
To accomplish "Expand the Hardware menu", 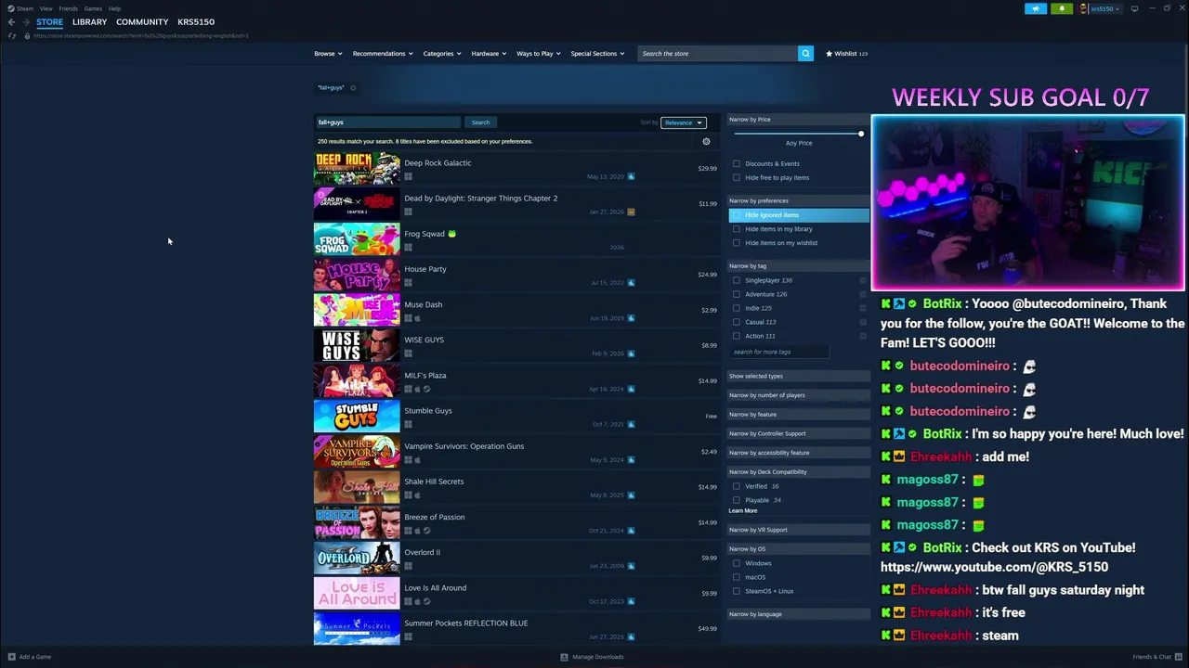I will tap(489, 54).
